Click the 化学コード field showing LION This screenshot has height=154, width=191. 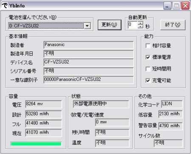pyautogui.click(x=172, y=104)
